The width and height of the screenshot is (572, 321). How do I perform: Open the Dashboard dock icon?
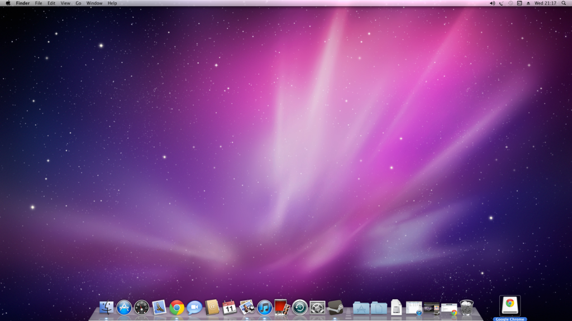[x=142, y=307]
